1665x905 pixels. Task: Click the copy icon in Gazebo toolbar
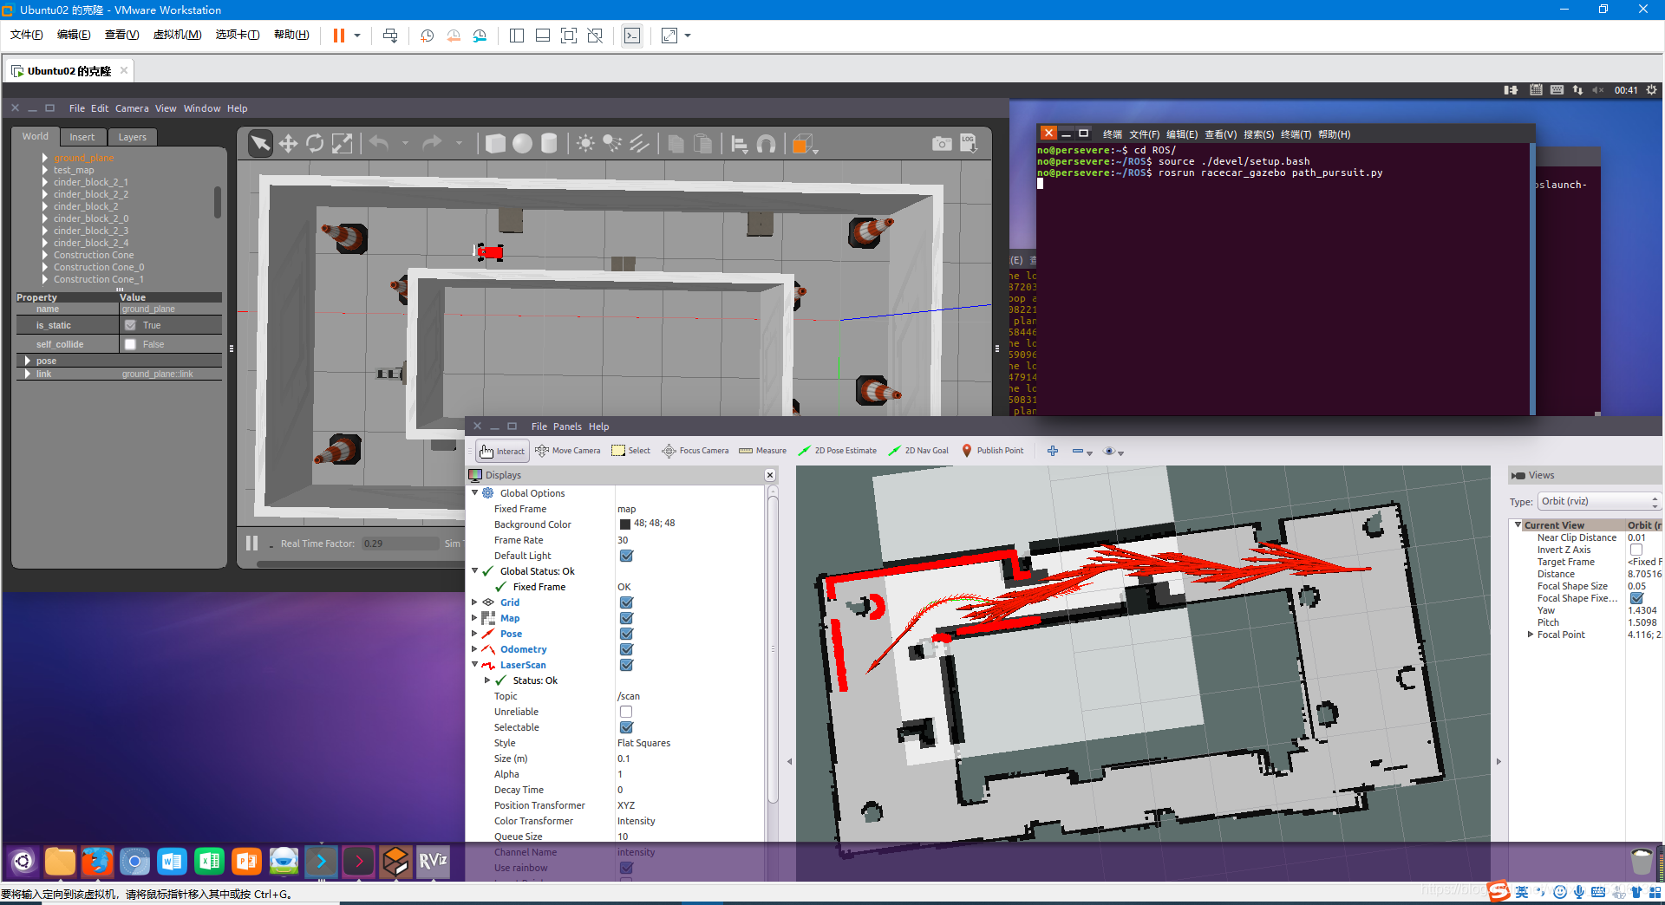click(x=676, y=143)
